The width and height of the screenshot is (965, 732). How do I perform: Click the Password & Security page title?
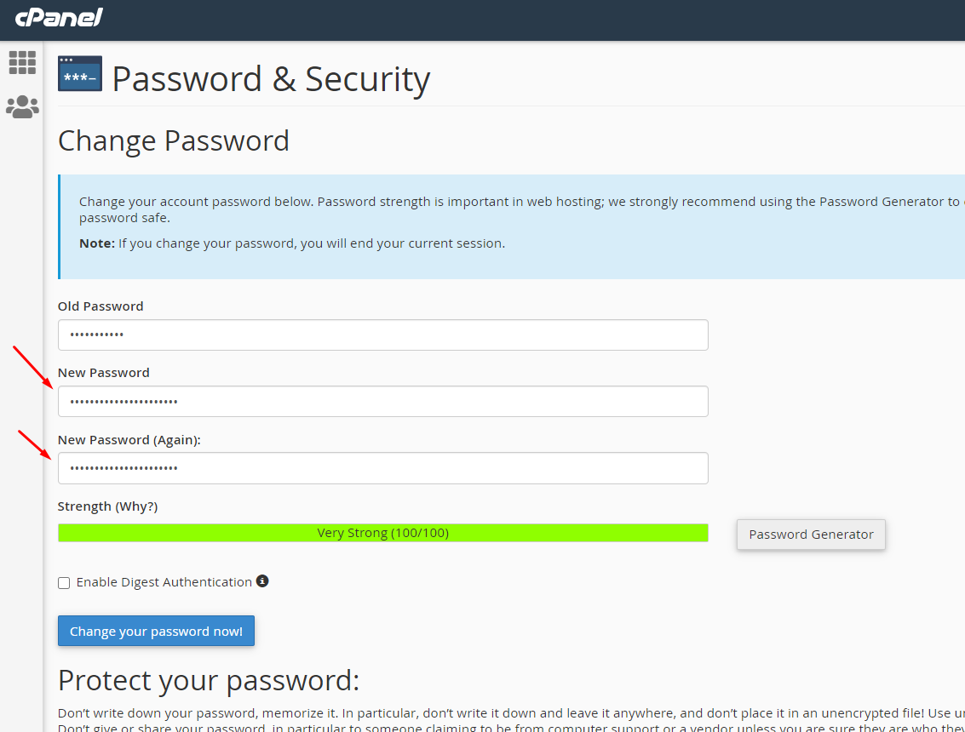tap(271, 79)
